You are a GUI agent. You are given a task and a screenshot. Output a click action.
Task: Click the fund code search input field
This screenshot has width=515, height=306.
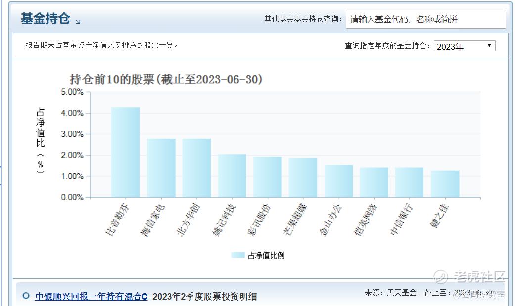(x=425, y=19)
